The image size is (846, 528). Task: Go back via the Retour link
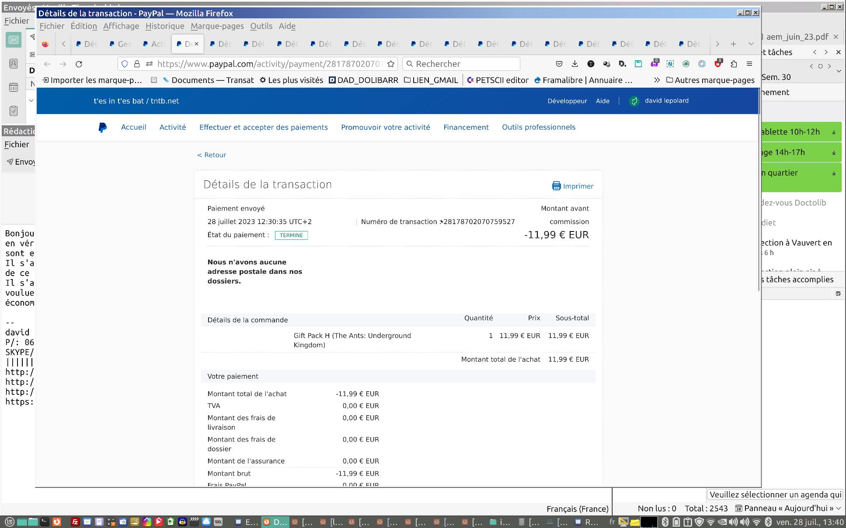point(212,155)
